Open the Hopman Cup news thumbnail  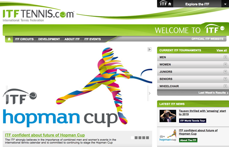click(168, 135)
